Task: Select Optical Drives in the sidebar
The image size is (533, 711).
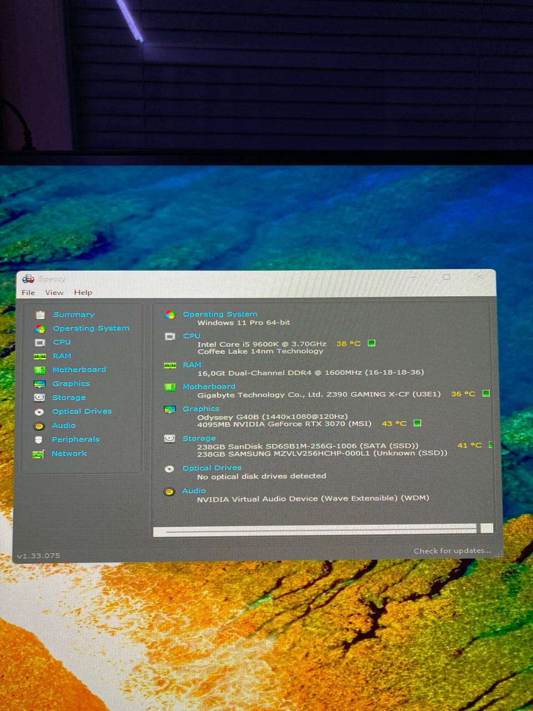Action: 82,412
